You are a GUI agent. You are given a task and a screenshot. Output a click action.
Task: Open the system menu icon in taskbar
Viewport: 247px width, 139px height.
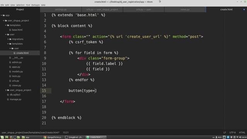2,137
